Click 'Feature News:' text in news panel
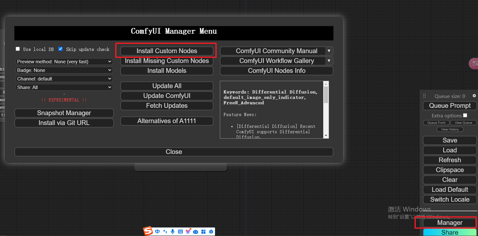This screenshot has height=236, width=478. coord(240,115)
